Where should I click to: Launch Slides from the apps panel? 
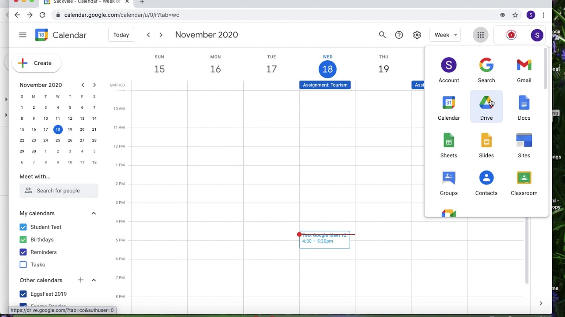pyautogui.click(x=486, y=145)
